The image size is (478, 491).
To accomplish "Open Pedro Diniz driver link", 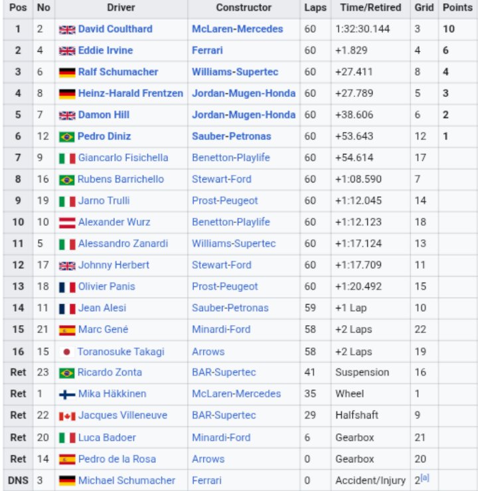I will click(x=104, y=136).
